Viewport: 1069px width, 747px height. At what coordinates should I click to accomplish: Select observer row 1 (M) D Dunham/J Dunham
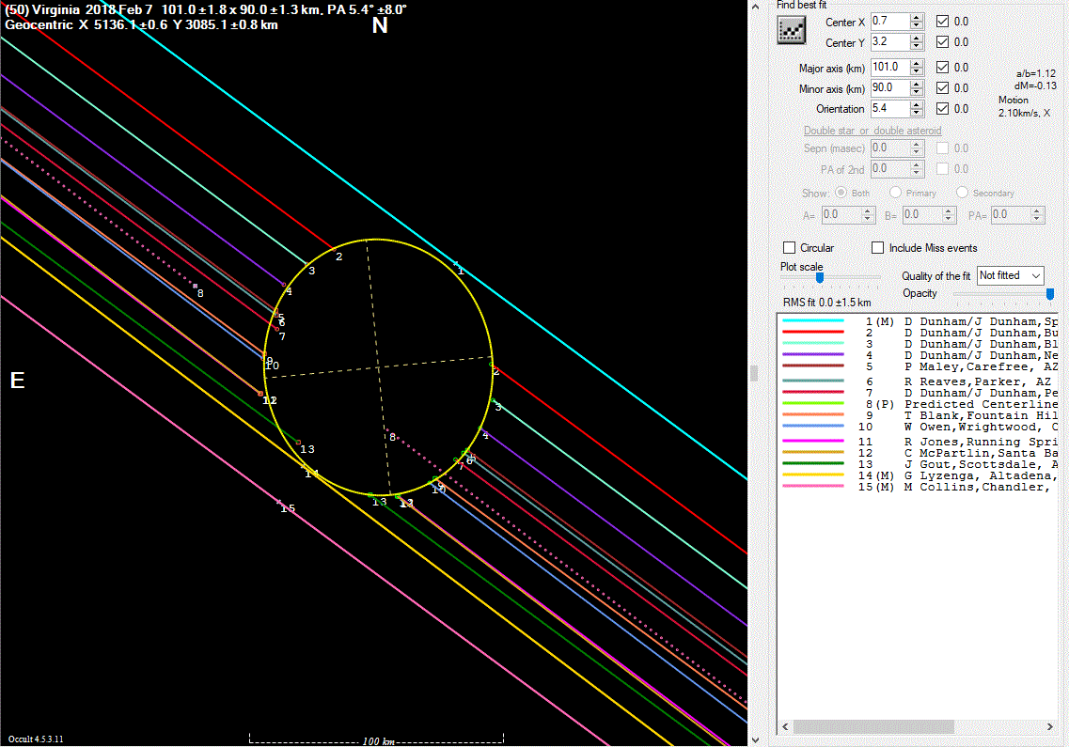pyautogui.click(x=919, y=321)
